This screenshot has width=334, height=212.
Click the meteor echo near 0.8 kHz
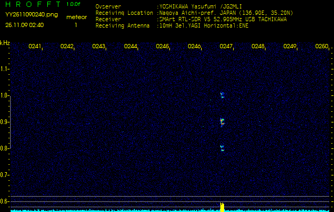click(222, 148)
